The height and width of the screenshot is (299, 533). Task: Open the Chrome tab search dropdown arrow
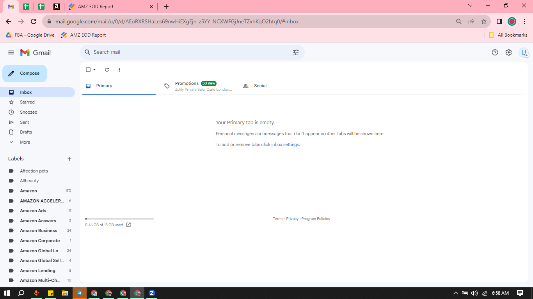coord(470,5)
